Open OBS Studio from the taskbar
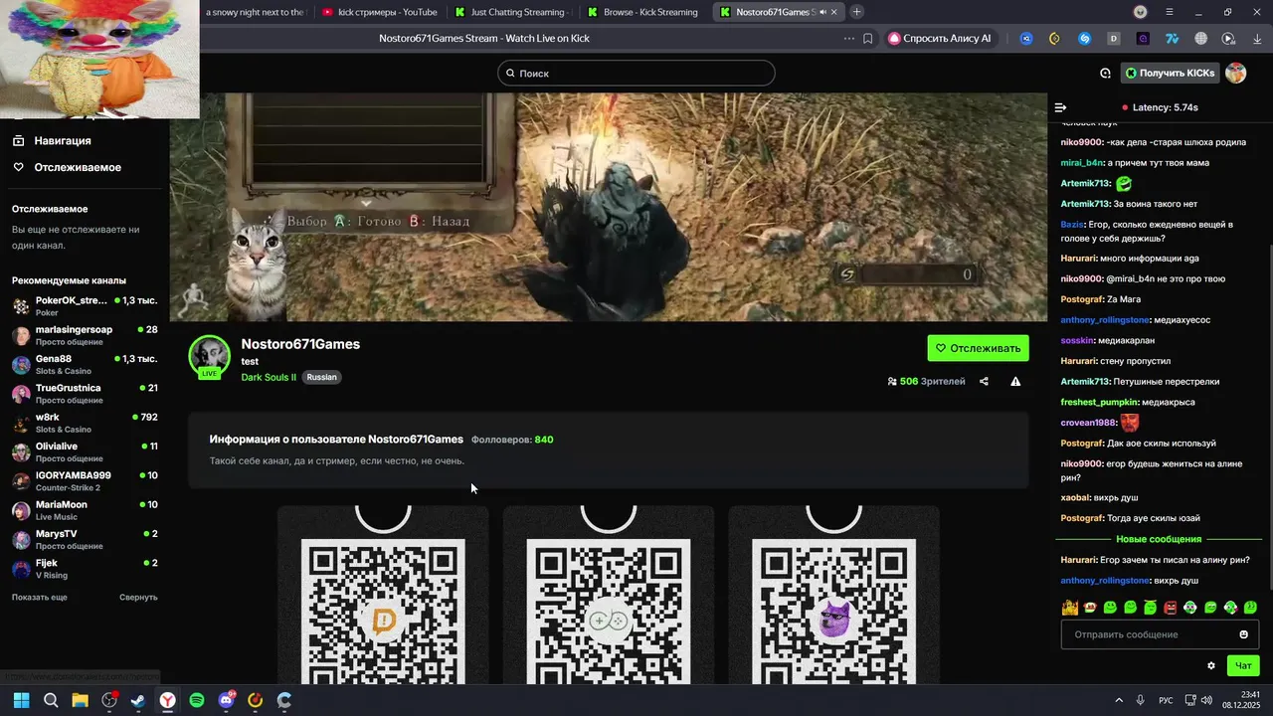This screenshot has width=1273, height=716. pyautogui.click(x=109, y=700)
